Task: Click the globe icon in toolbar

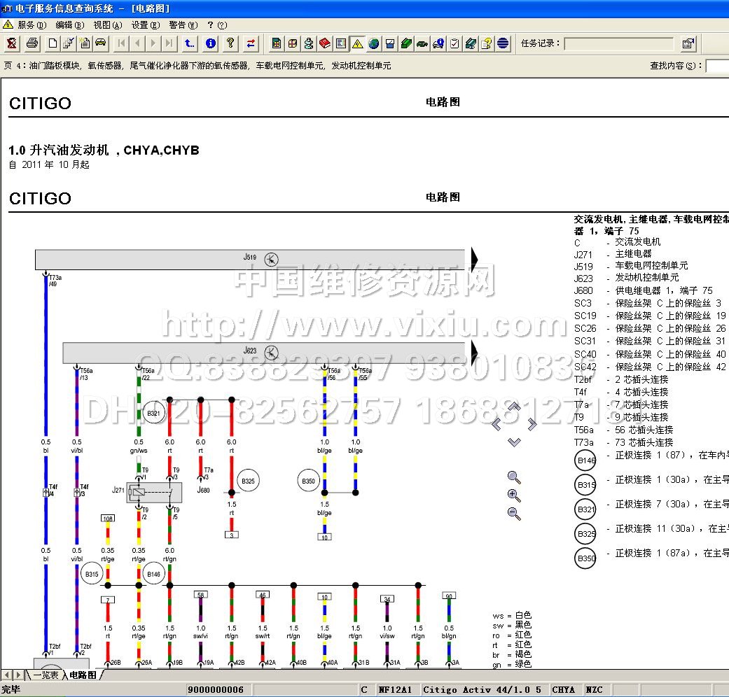Action: click(374, 43)
